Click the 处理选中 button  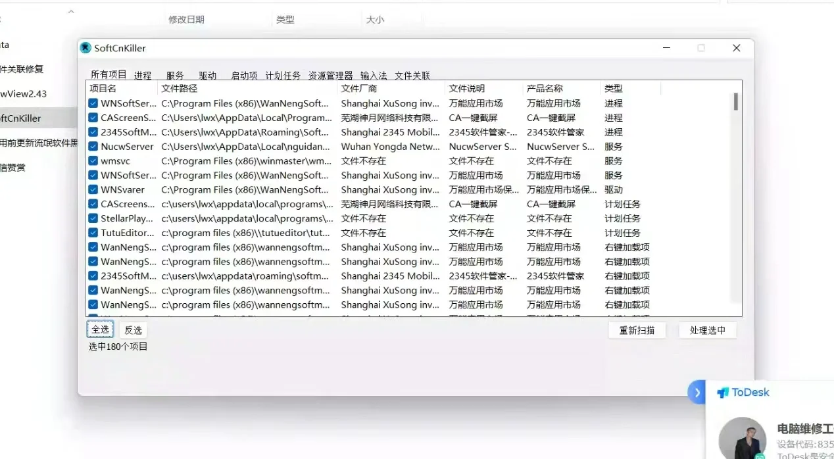click(x=707, y=331)
